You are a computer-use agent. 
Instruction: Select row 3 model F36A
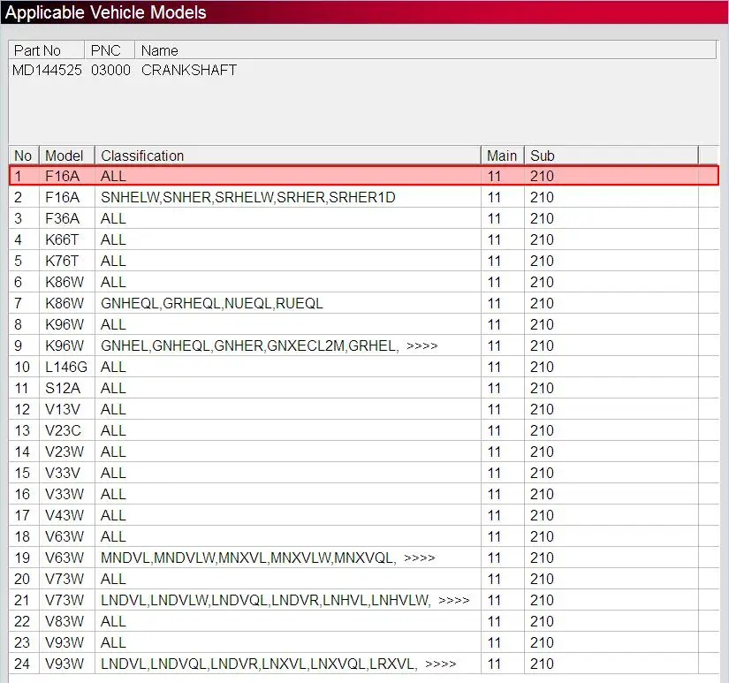coord(63,218)
